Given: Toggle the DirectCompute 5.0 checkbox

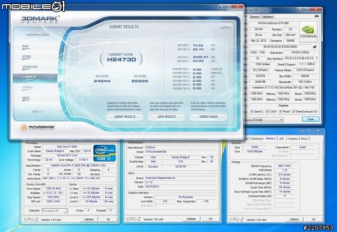Looking at the screenshot, I should click(x=294, y=111).
